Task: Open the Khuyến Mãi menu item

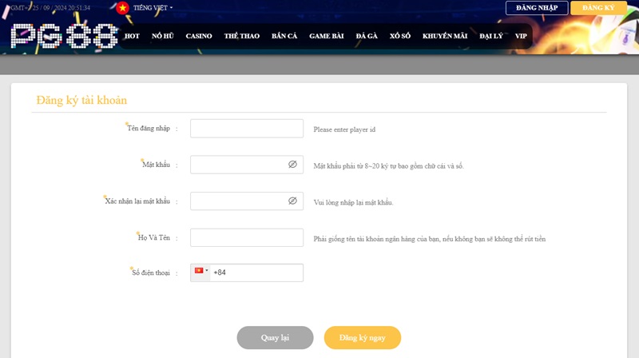Action: click(445, 36)
